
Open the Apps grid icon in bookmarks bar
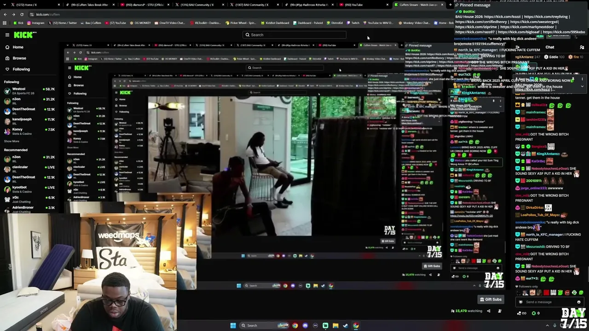click(x=5, y=23)
